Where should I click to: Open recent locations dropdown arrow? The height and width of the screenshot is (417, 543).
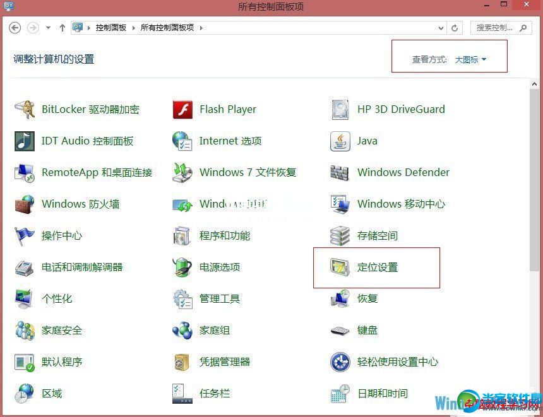click(48, 28)
